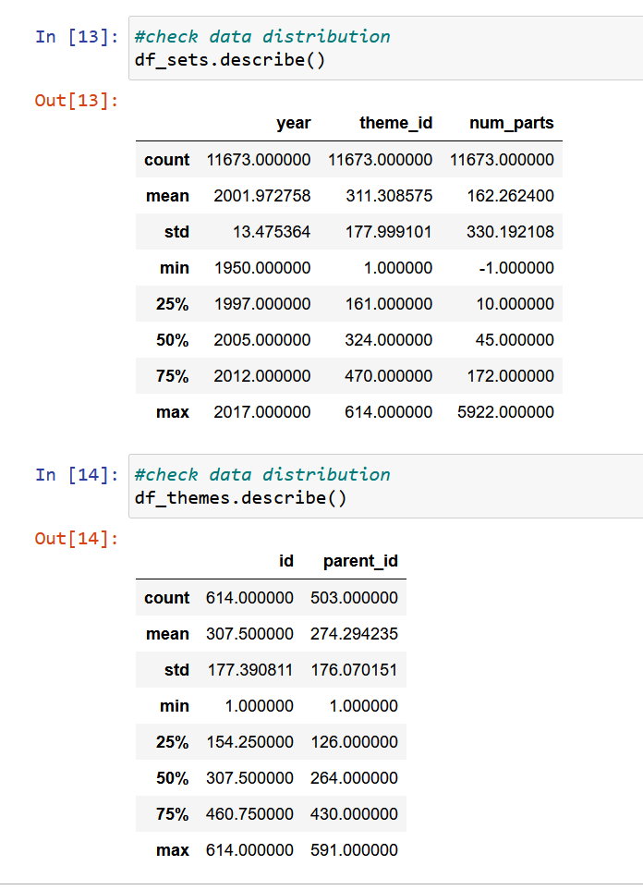Viewport: 643px width, 890px height.
Task: Select the In [14] prompt label
Action: point(77,474)
